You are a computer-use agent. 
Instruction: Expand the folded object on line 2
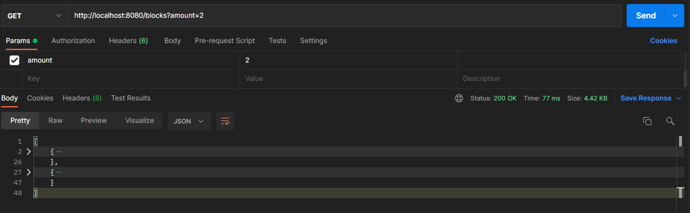[x=29, y=152]
